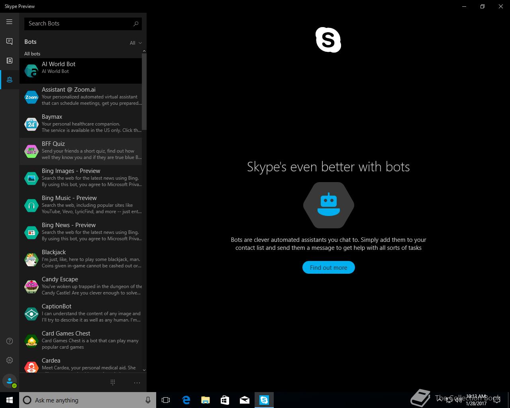Select the bots sidebar icon
The image size is (510, 408).
(9, 80)
